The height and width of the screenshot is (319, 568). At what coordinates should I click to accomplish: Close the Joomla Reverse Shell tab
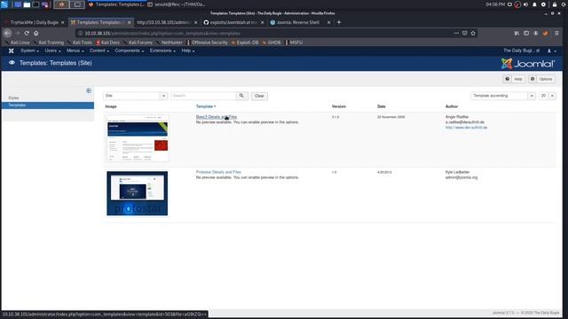(329, 22)
